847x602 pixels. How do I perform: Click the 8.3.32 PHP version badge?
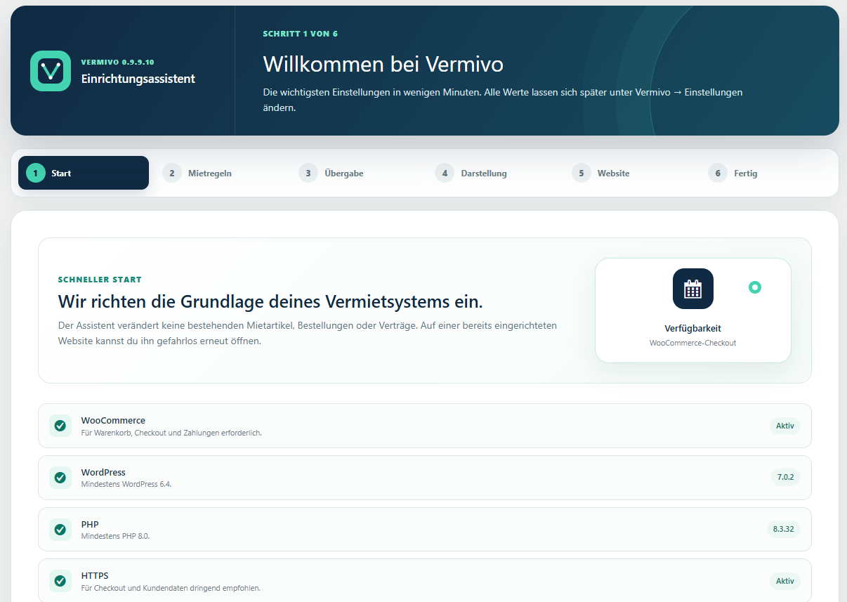click(x=784, y=530)
